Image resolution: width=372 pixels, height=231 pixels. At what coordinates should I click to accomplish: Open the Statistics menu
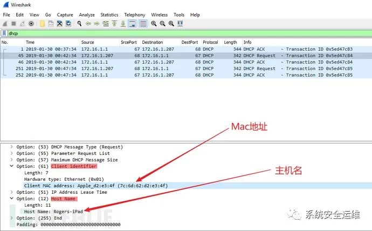tap(109, 15)
